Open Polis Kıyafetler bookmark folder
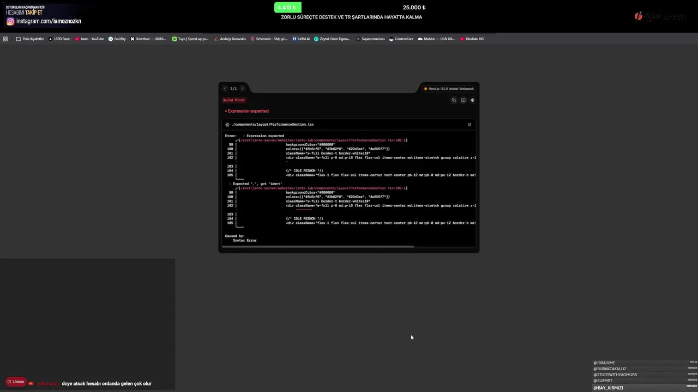This screenshot has height=392, width=698. [x=30, y=39]
